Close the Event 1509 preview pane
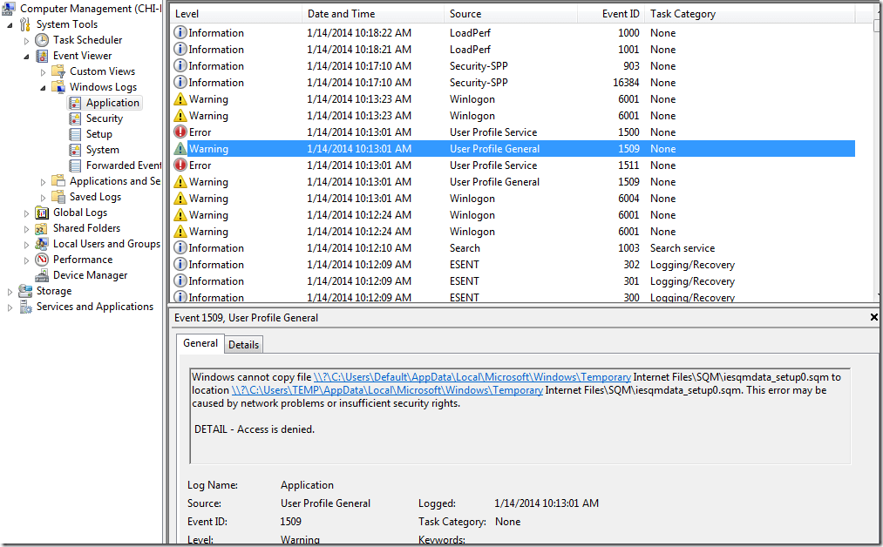The width and height of the screenshot is (883, 547). [873, 318]
